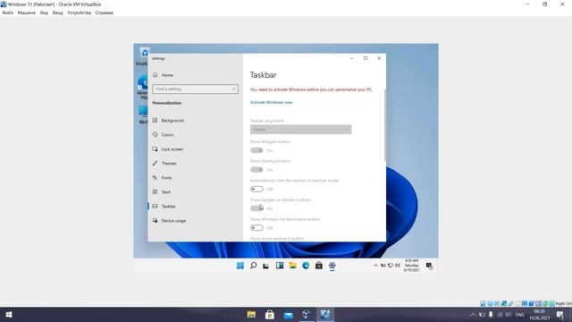Open the Машина menu

click(27, 13)
